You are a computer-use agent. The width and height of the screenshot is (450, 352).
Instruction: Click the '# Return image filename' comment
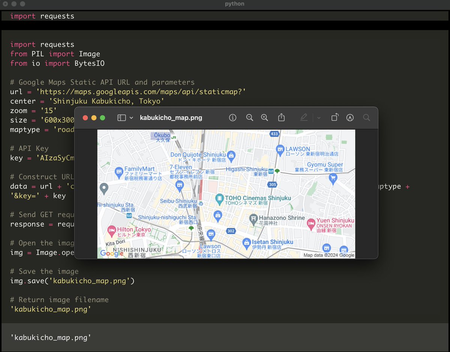click(59, 300)
